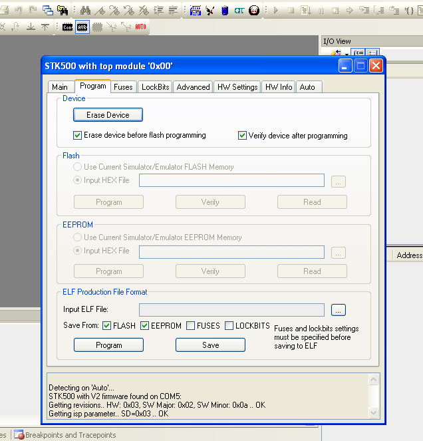423x441 pixels.
Task: Switch to the Fuses tab
Action: pyautogui.click(x=123, y=87)
